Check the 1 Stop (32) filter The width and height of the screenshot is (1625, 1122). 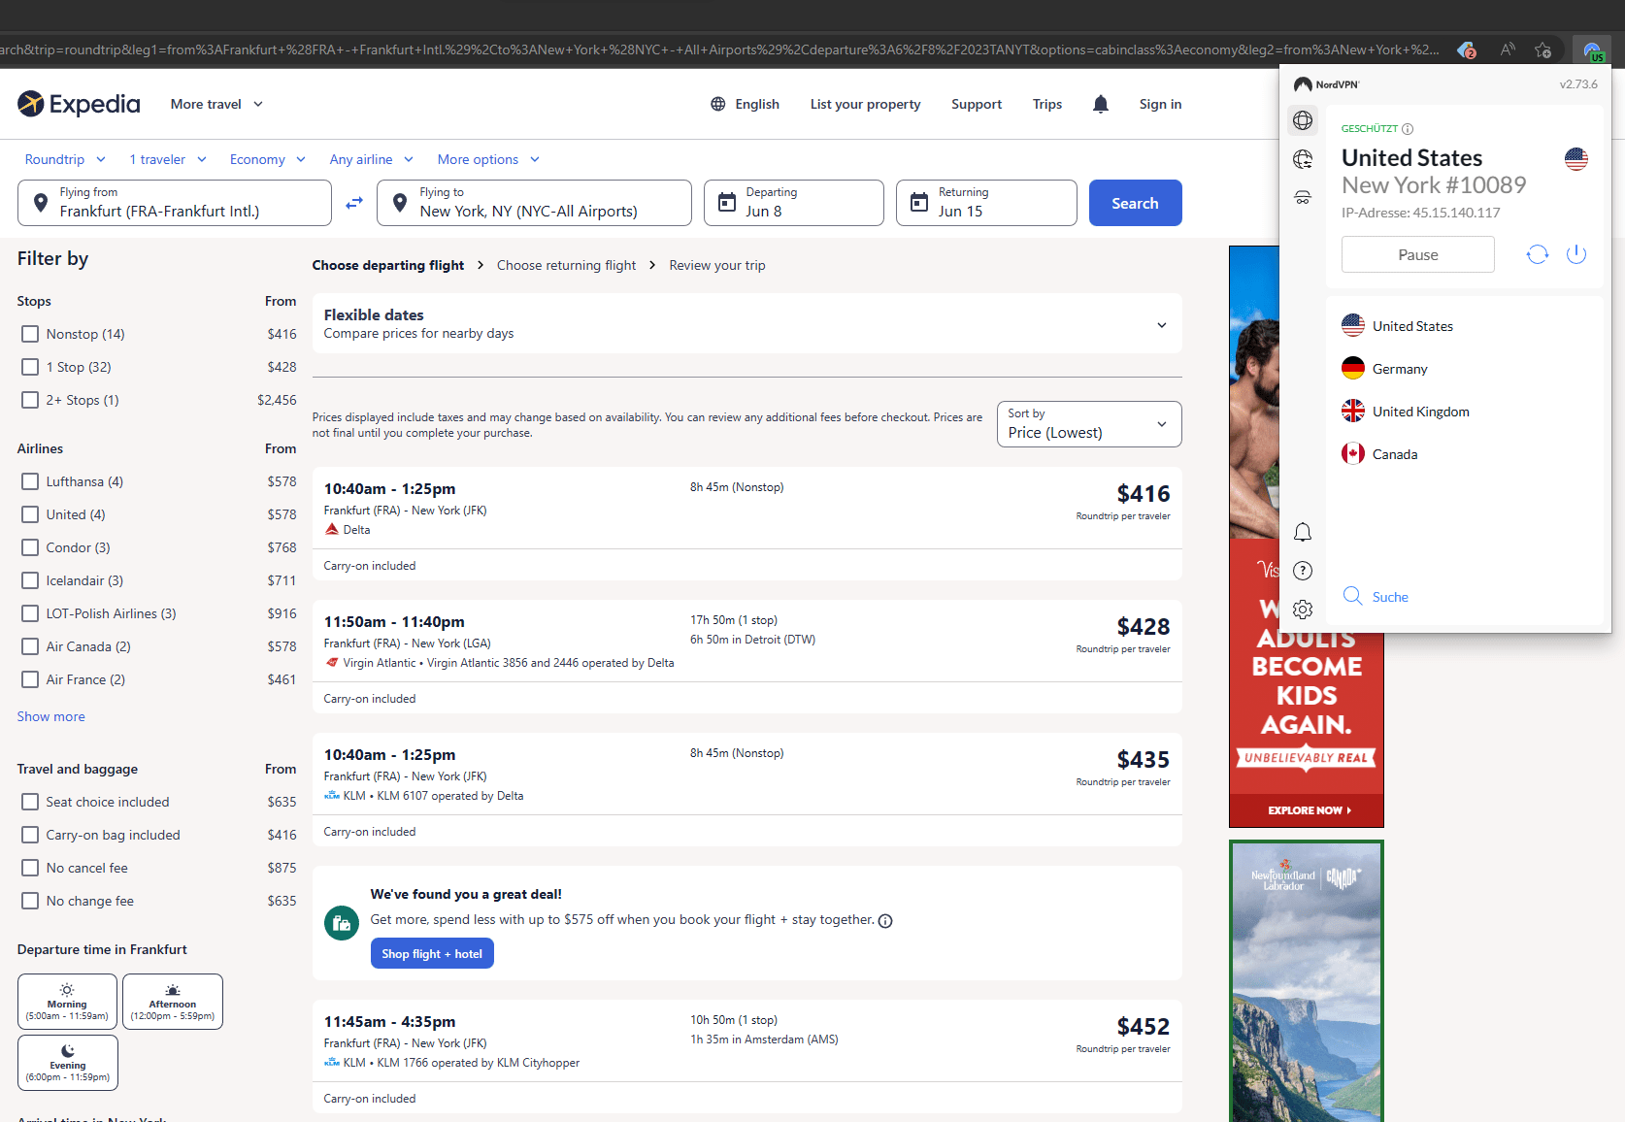(x=30, y=367)
